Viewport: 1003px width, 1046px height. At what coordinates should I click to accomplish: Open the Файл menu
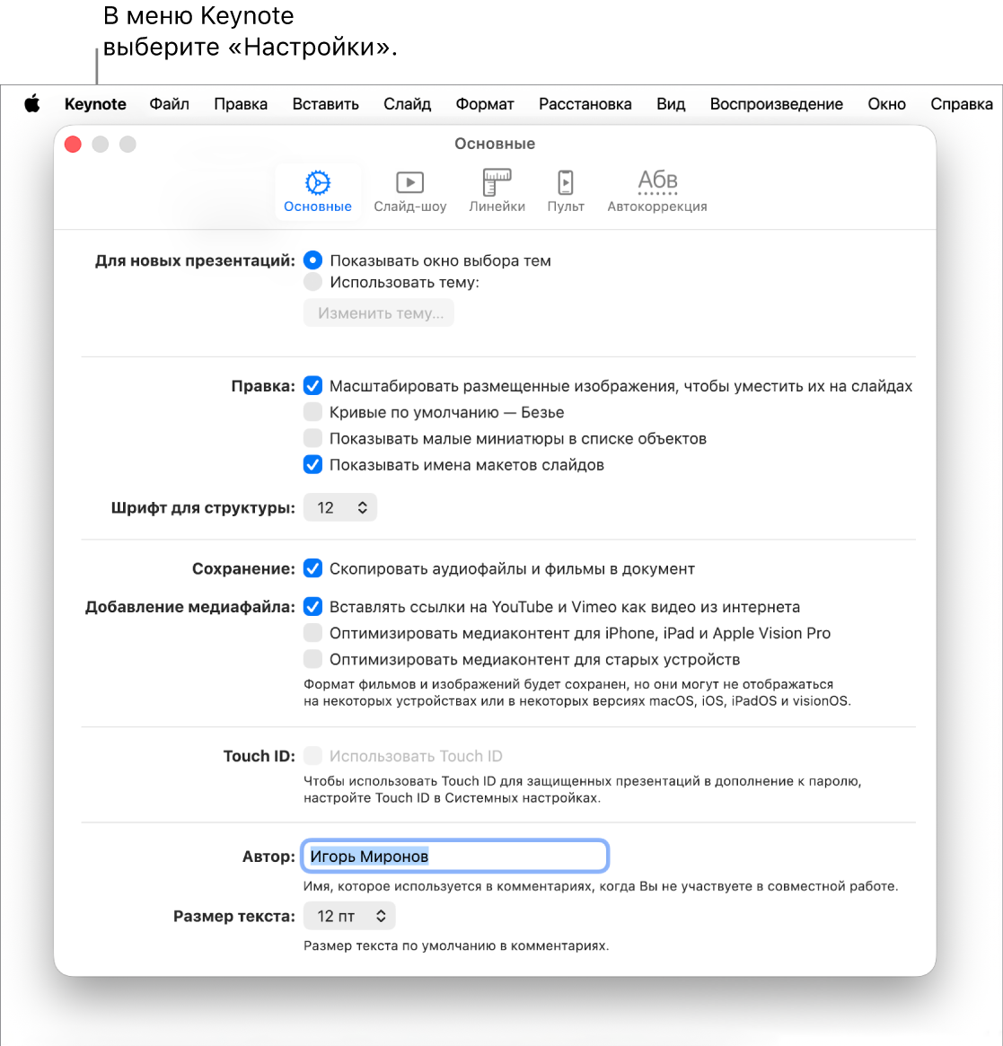tap(169, 104)
